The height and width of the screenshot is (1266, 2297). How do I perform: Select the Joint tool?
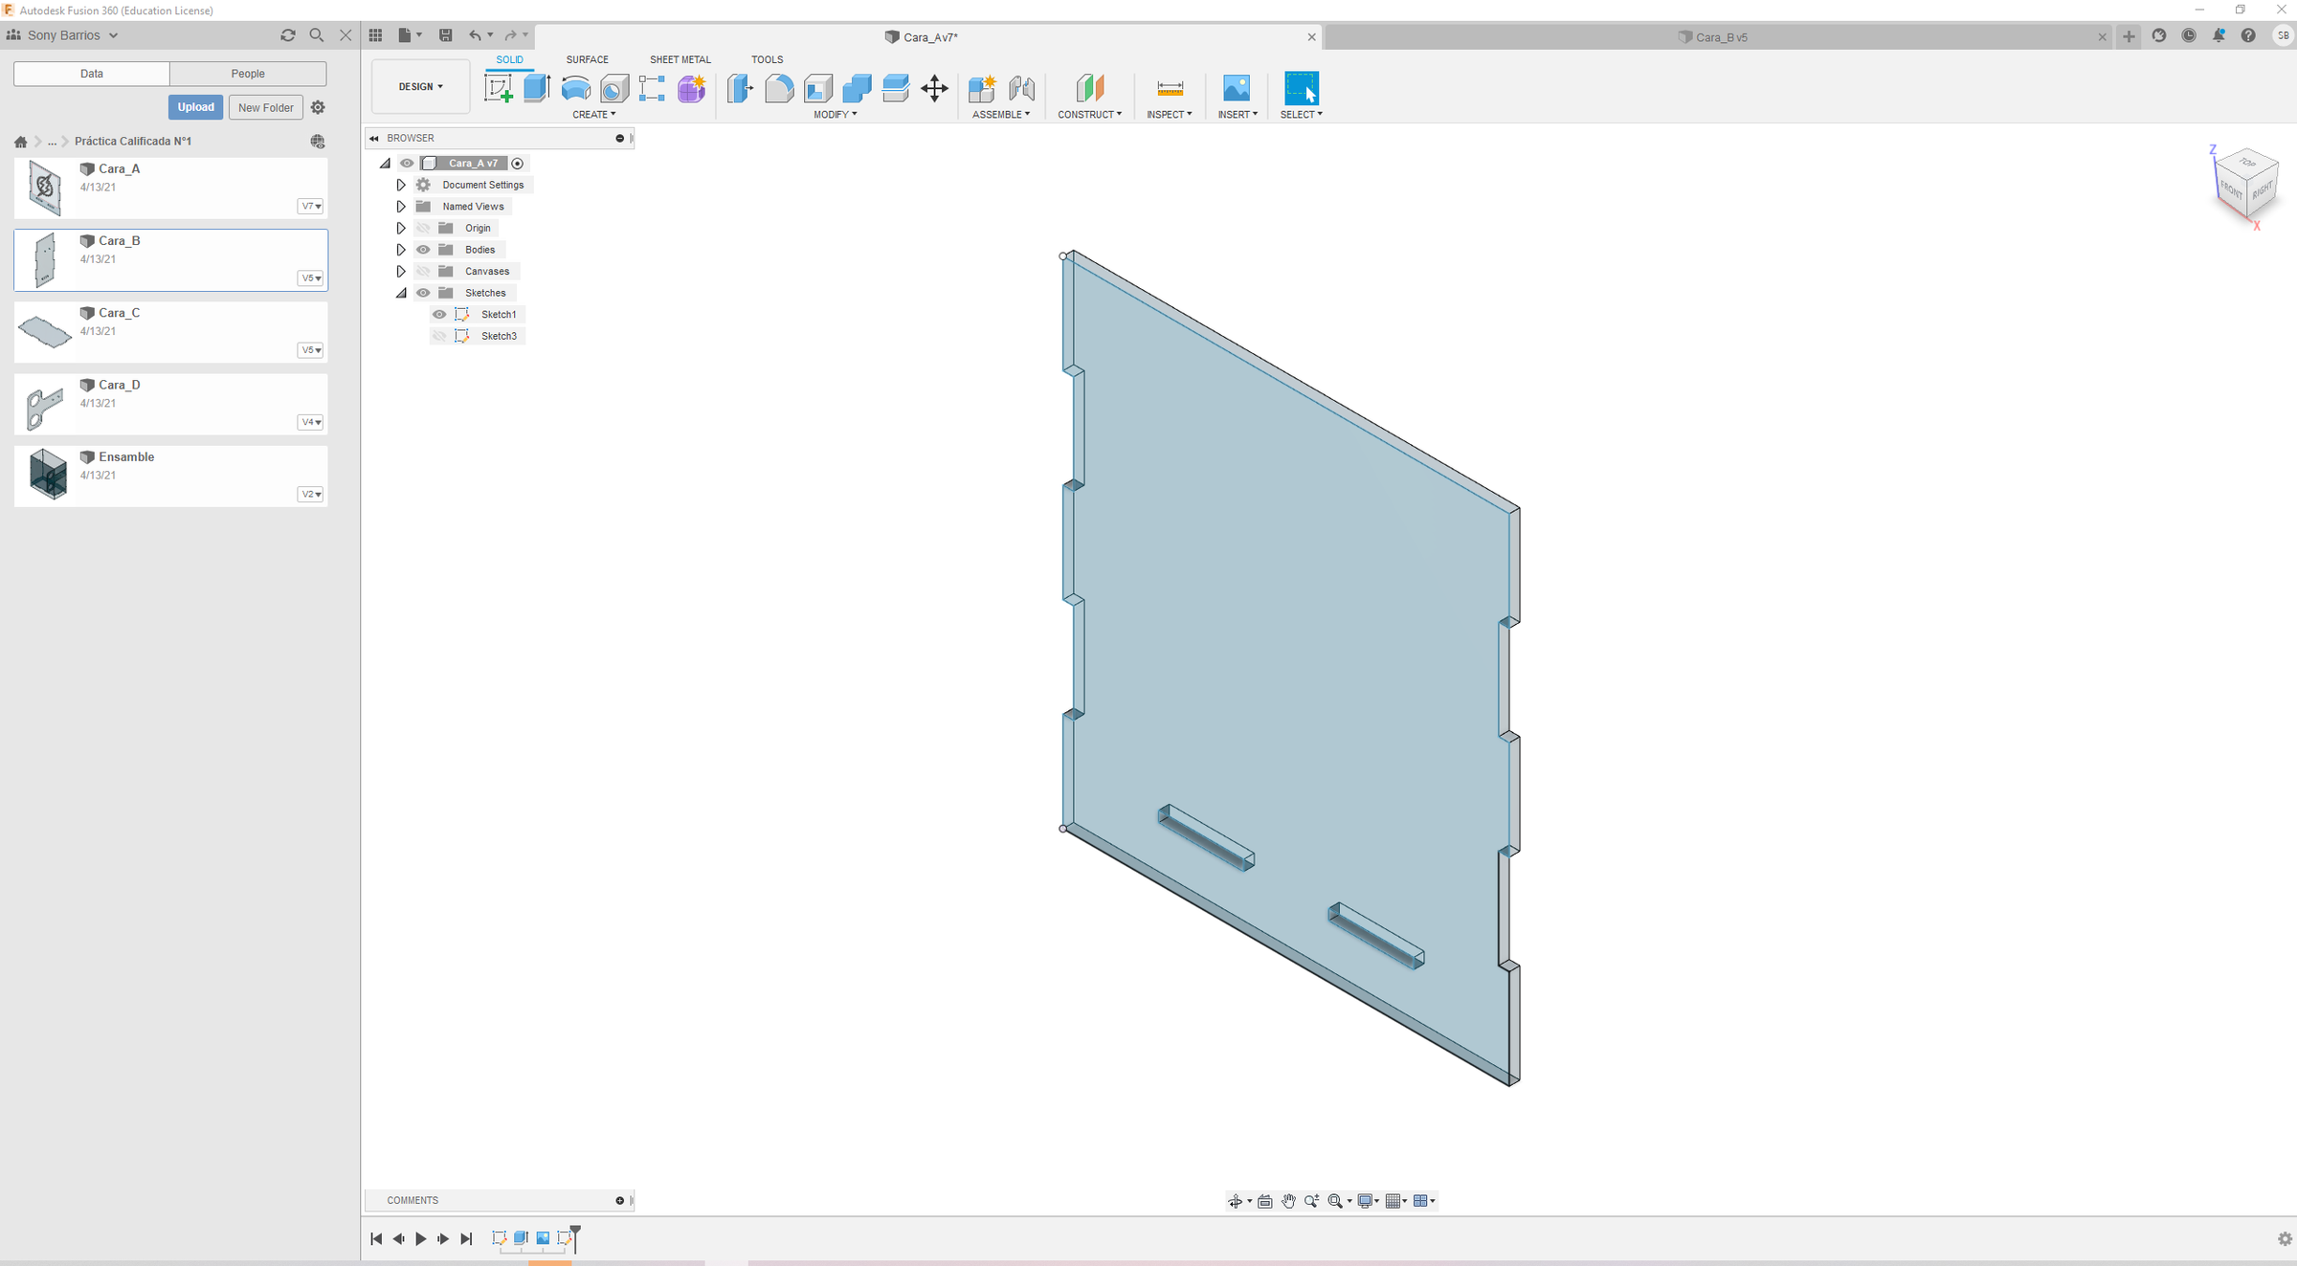1021,89
